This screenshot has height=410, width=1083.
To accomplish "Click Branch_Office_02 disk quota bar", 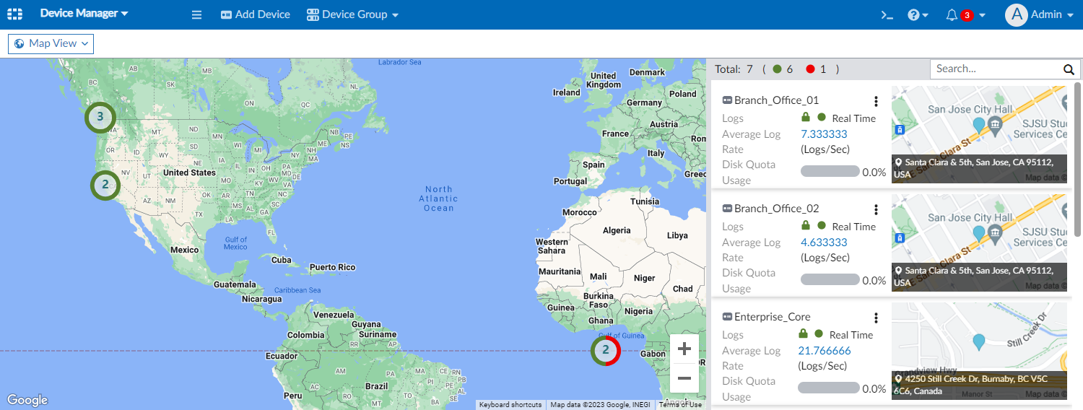I will [830, 280].
